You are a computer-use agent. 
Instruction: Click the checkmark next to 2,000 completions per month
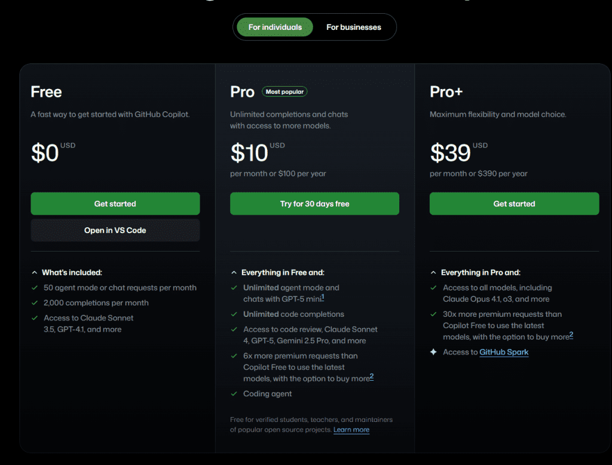pyautogui.click(x=35, y=303)
